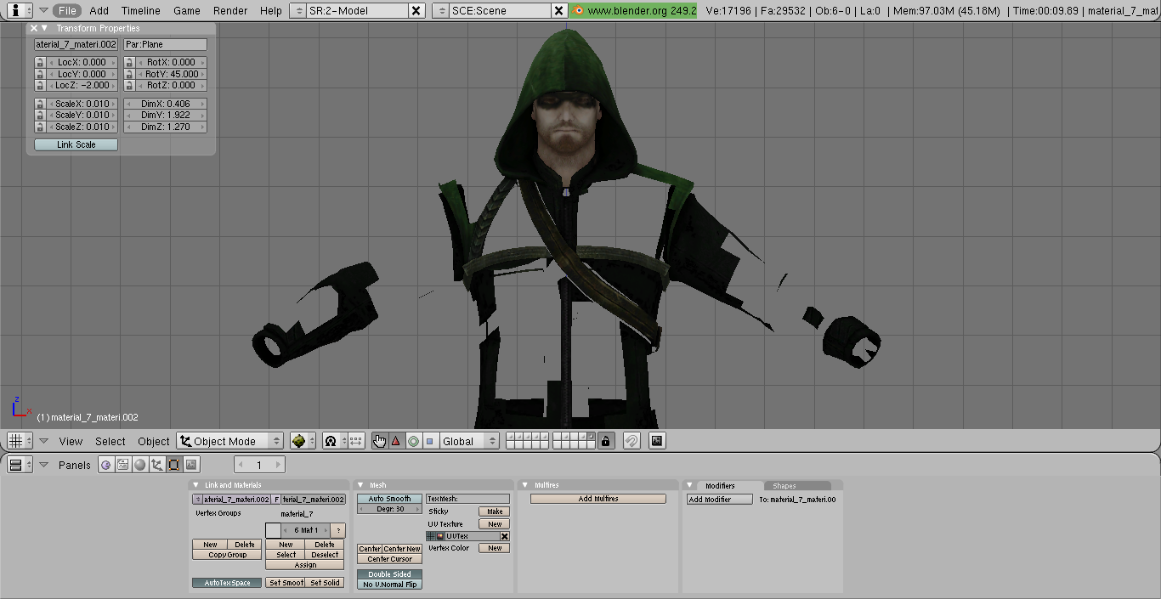Toggle AutoTexSpace option
The image size is (1161, 599).
pyautogui.click(x=227, y=583)
